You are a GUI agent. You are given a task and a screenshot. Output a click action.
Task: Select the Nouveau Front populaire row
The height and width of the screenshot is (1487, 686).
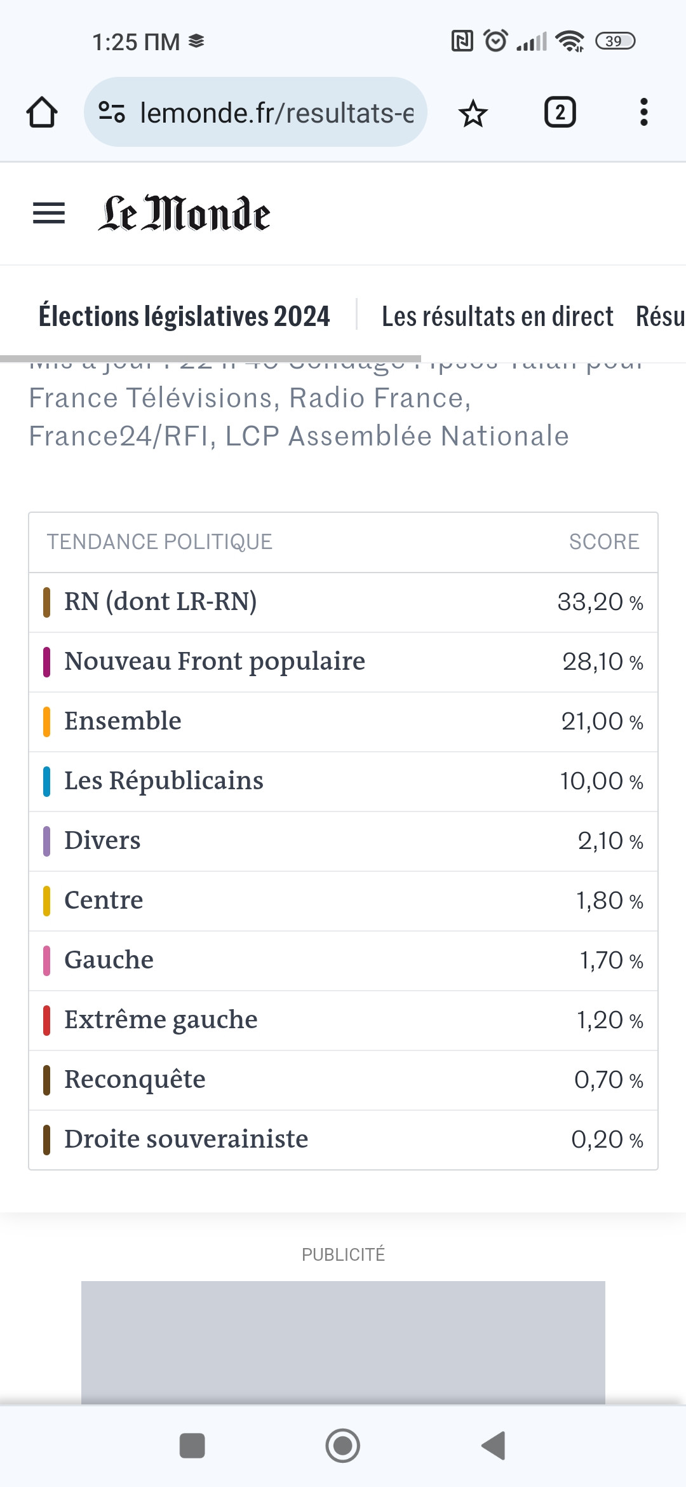343,662
